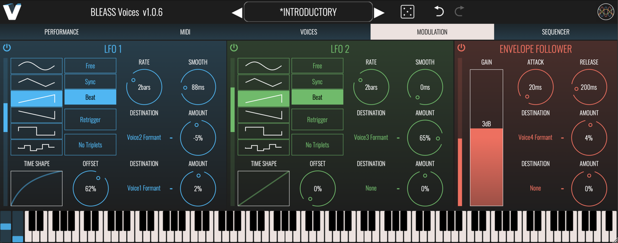Select triangle waveform in LFO 2
Screen dimensions: 618x243
point(263,82)
